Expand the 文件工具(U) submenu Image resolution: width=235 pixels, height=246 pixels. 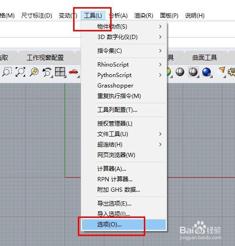(x=124, y=134)
